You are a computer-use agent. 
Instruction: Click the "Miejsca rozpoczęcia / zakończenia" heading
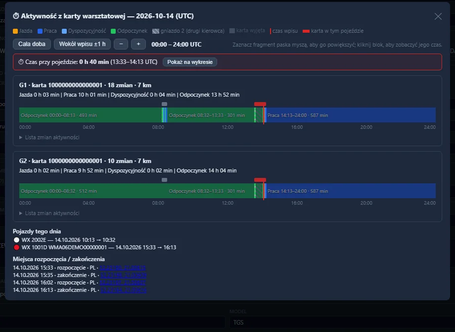point(59,259)
